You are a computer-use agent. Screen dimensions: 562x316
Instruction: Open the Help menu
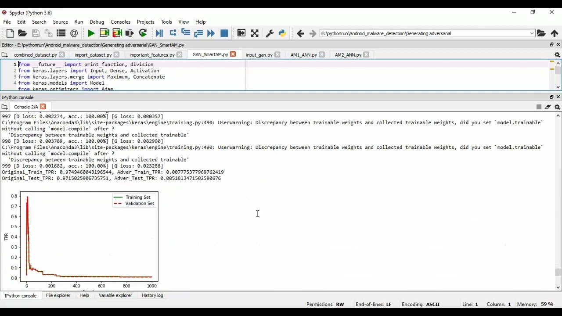click(200, 22)
